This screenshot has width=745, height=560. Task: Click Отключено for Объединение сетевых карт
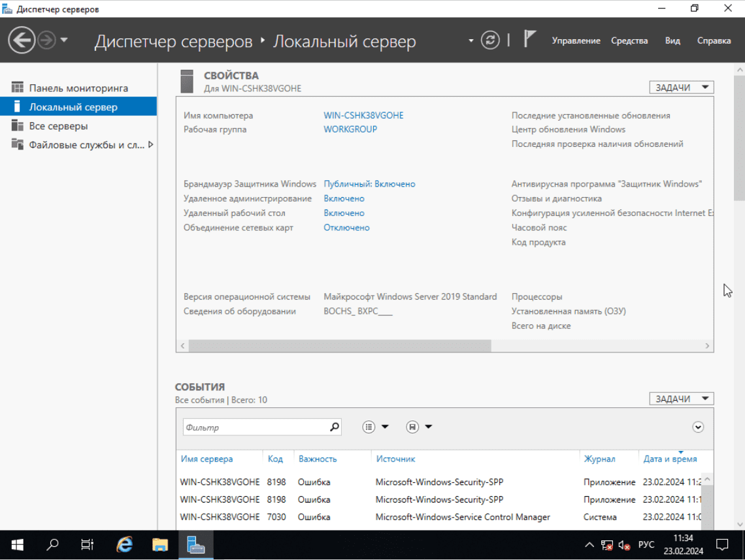pyautogui.click(x=346, y=227)
